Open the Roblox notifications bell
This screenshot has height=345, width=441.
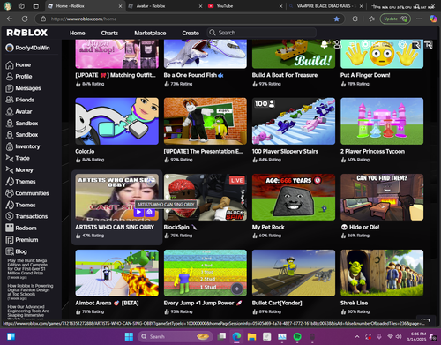[x=324, y=45]
